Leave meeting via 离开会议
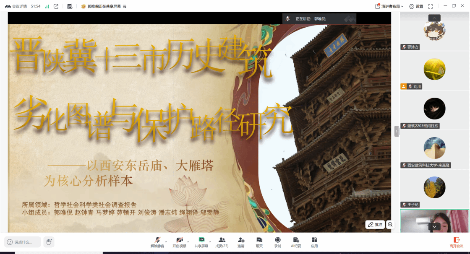This screenshot has height=254, width=470. coord(456,242)
